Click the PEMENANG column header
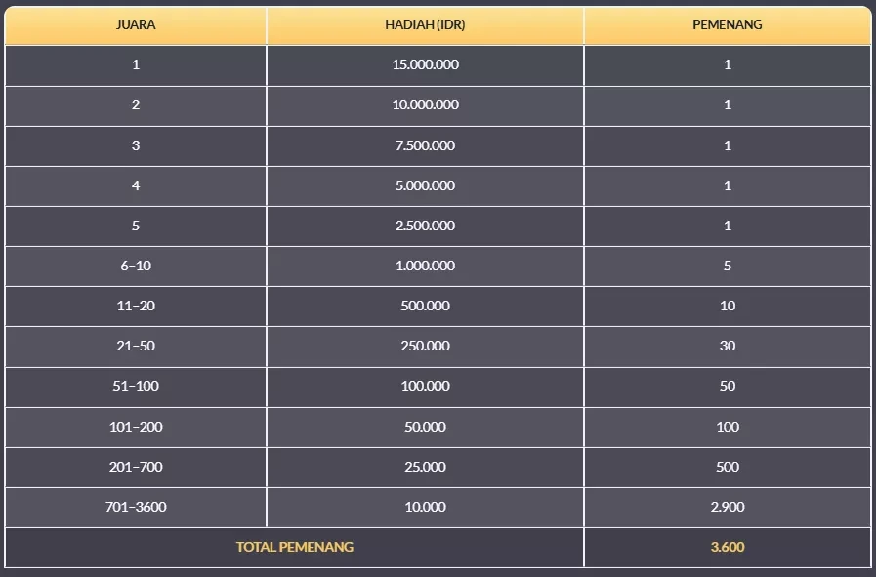 click(x=728, y=25)
